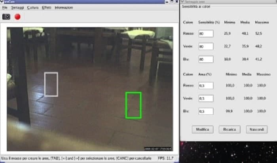Open the Informazioni menu
Image resolution: width=277 pixels, height=163 pixels.
tap(64, 8)
